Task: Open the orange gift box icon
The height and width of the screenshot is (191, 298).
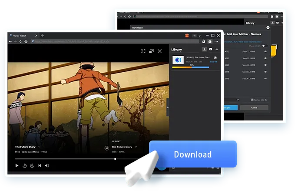Action: tap(187, 35)
